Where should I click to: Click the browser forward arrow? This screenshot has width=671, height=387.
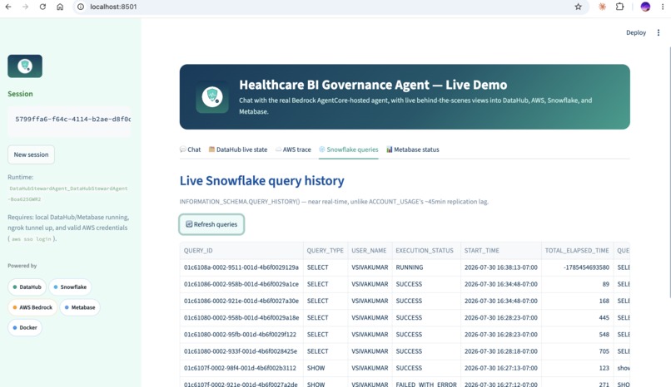point(25,7)
